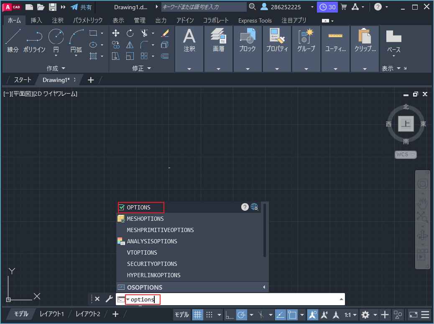434x324 pixels.
Task: Choose MESHOPTIONS from the autocomplete list
Action: [145, 218]
